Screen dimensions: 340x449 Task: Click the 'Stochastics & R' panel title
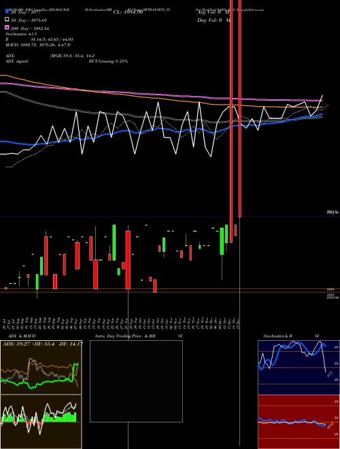click(277, 336)
